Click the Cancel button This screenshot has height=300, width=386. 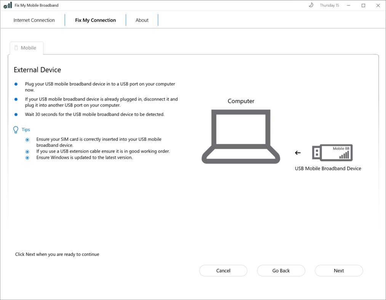coord(223,270)
